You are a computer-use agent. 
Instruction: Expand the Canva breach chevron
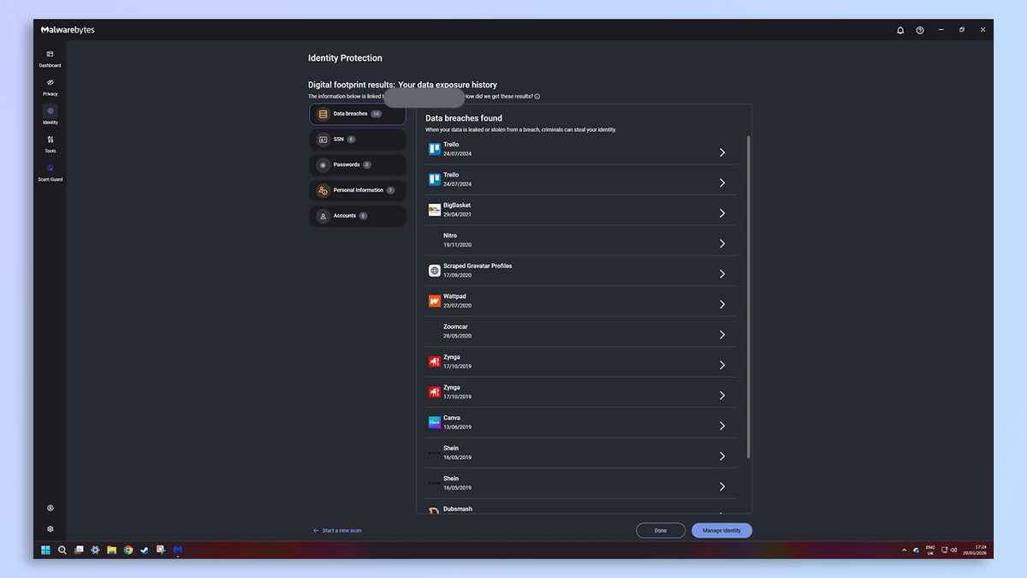point(721,426)
